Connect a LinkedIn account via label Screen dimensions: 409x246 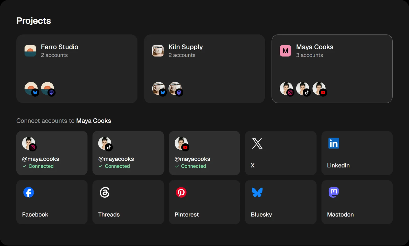point(338,165)
